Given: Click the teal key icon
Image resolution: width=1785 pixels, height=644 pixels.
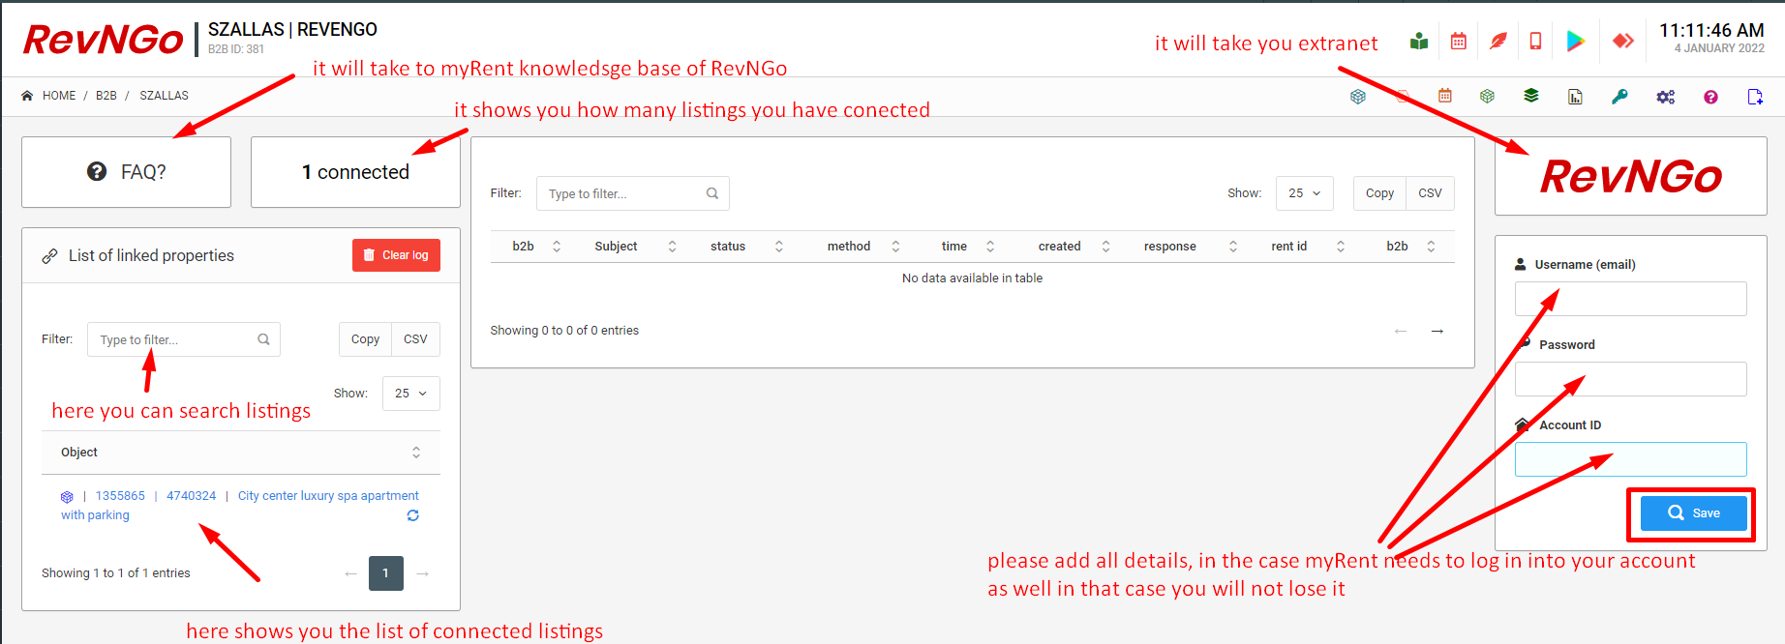Looking at the screenshot, I should pos(1619,97).
